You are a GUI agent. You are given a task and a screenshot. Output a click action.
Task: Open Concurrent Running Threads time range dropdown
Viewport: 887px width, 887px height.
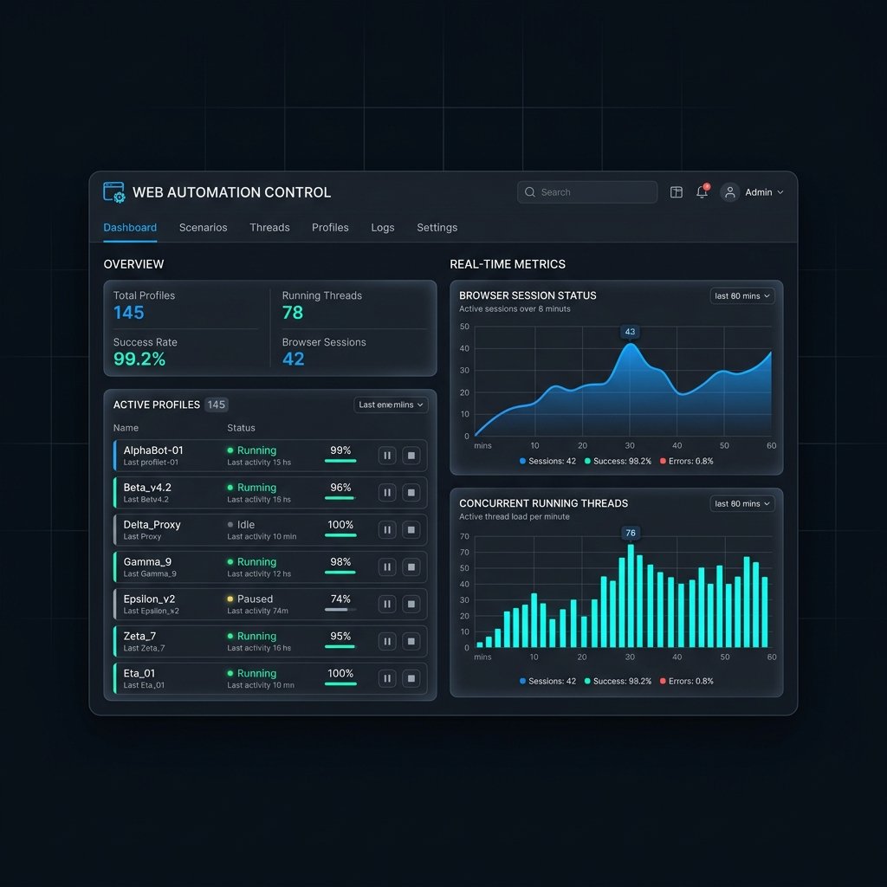click(742, 503)
